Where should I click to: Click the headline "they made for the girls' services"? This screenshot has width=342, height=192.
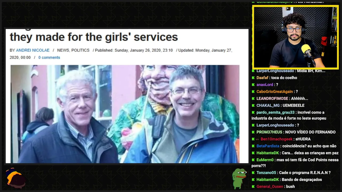coord(94,37)
